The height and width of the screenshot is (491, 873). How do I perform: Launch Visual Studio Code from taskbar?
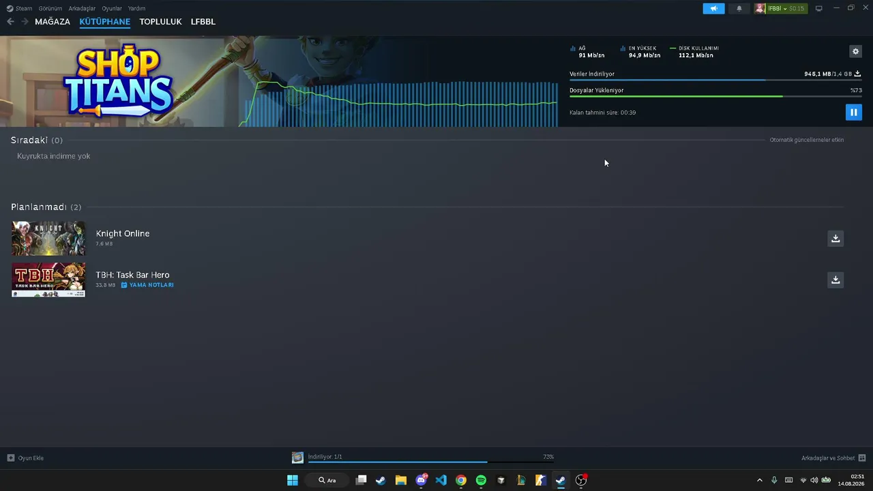pyautogui.click(x=441, y=480)
